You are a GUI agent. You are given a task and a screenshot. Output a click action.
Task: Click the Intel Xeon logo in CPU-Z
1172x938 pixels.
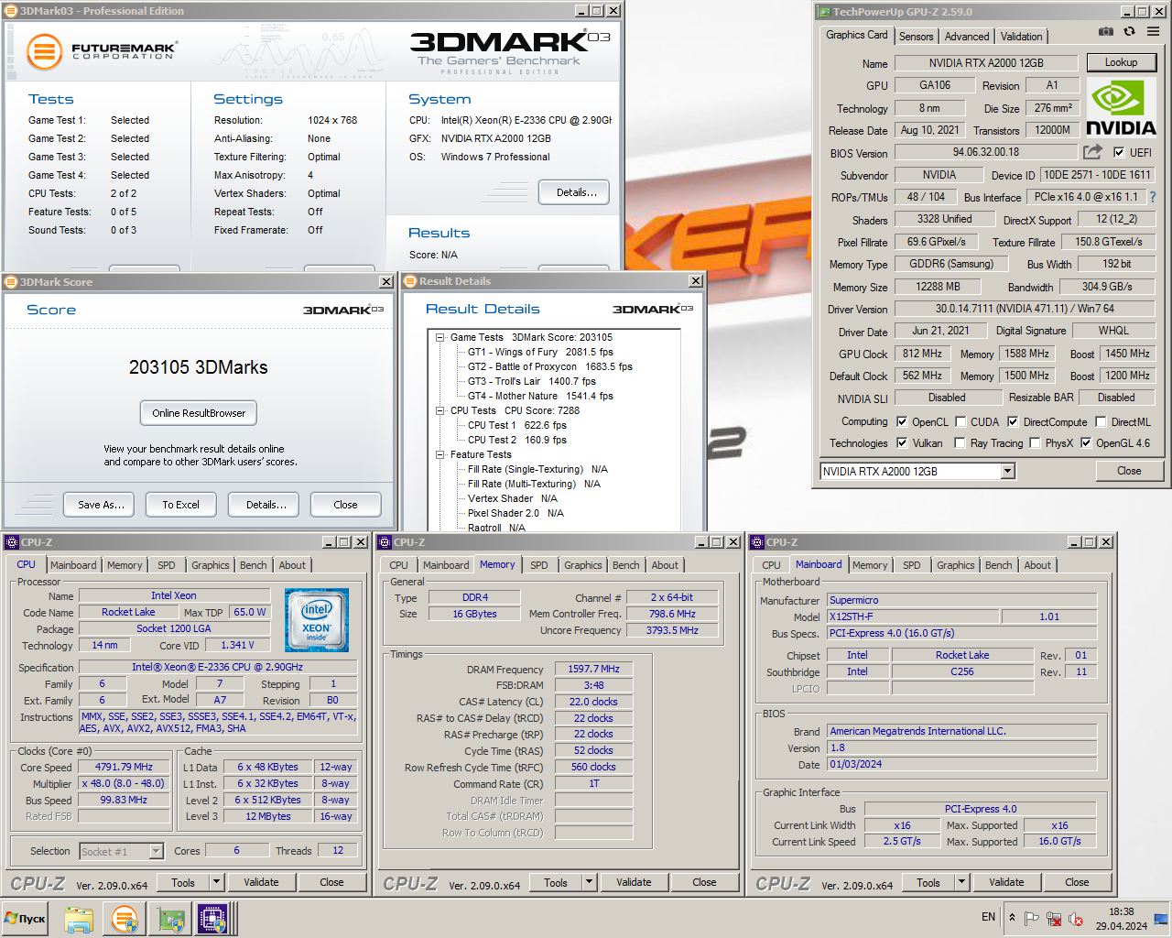point(317,620)
